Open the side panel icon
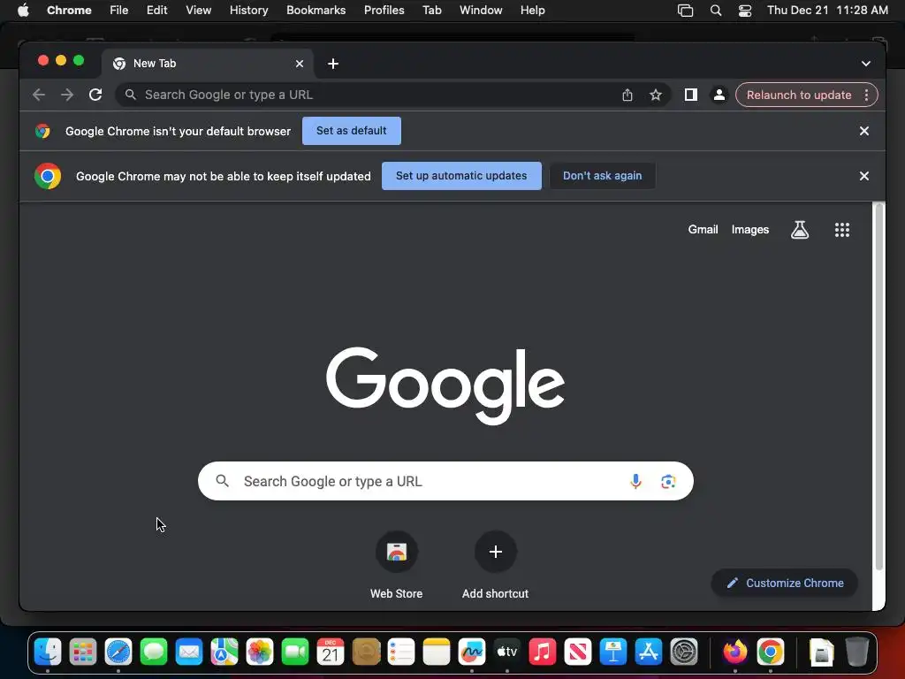 (691, 95)
